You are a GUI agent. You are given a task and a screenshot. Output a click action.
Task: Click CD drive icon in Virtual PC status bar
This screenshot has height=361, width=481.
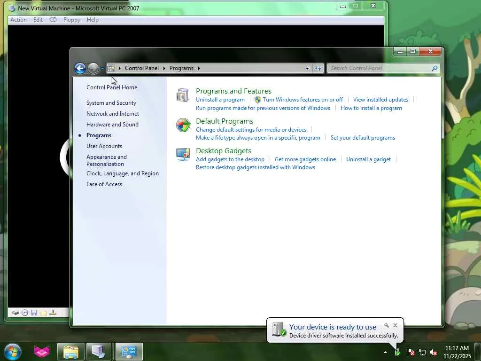(25, 313)
